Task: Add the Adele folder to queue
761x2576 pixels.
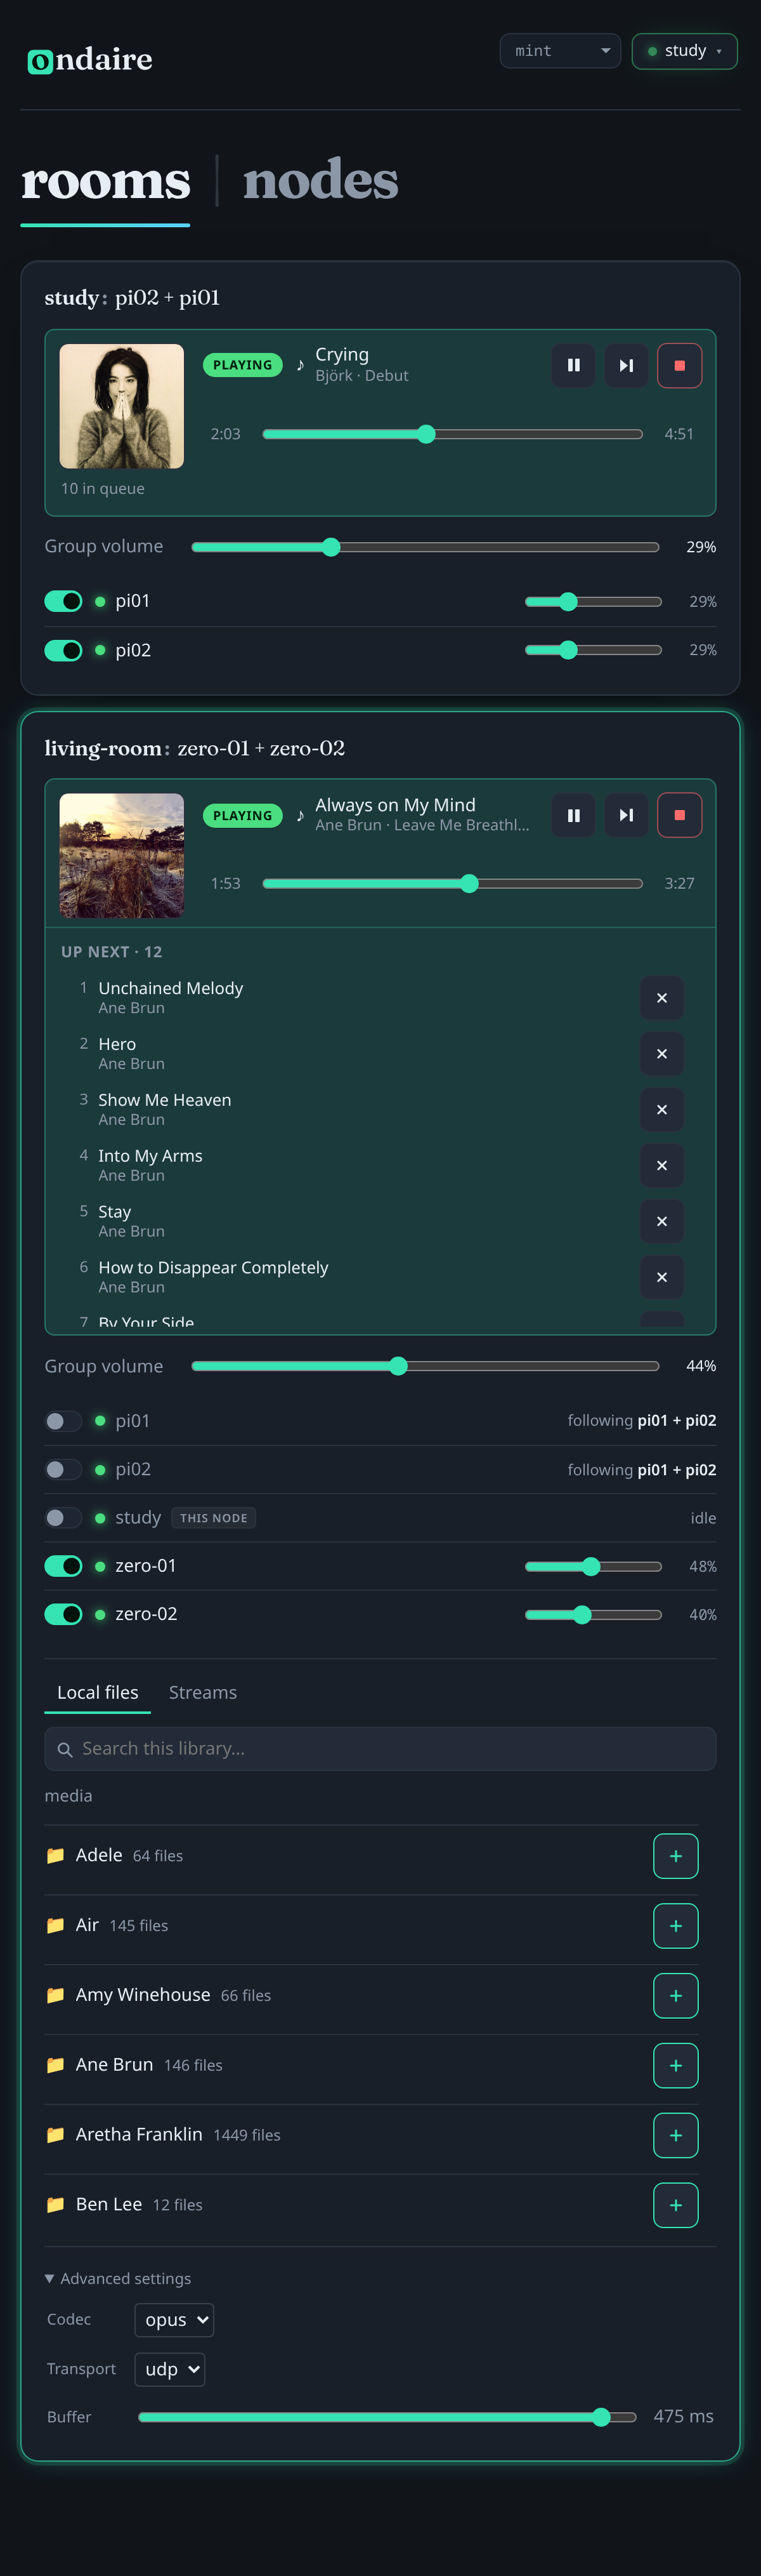Action: coord(675,1856)
